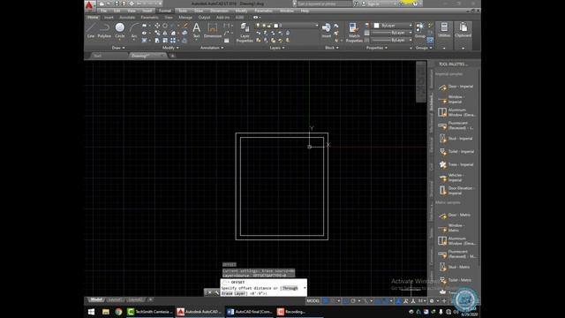Select the Arc tool
The width and height of the screenshot is (565, 318).
pyautogui.click(x=134, y=30)
